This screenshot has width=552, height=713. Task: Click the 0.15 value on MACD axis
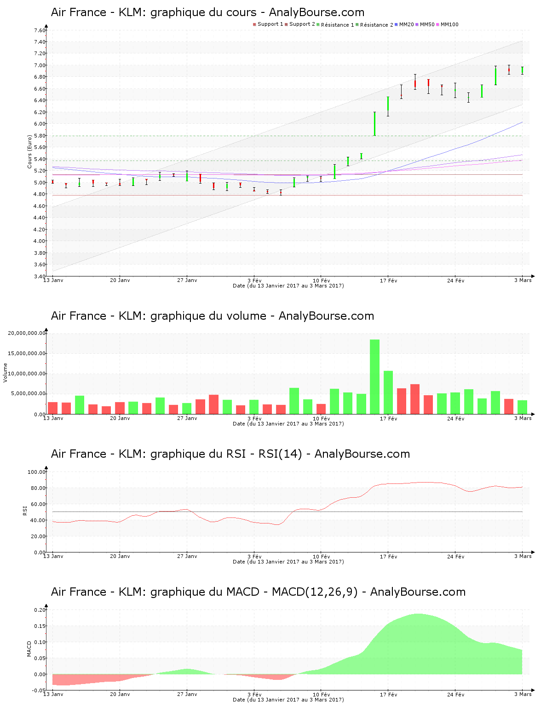(40, 626)
